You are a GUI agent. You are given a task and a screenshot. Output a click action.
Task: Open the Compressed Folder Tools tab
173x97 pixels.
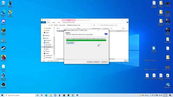tap(68, 22)
